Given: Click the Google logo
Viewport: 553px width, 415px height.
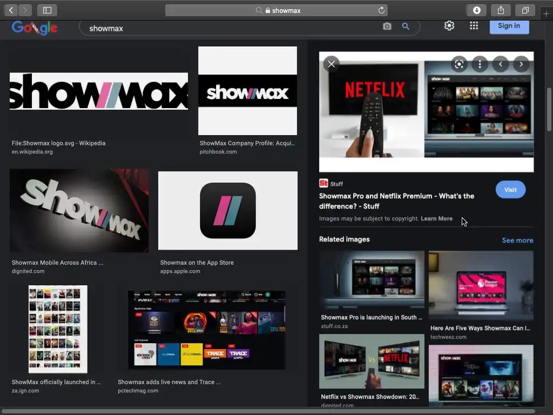Looking at the screenshot, I should pyautogui.click(x=35, y=28).
